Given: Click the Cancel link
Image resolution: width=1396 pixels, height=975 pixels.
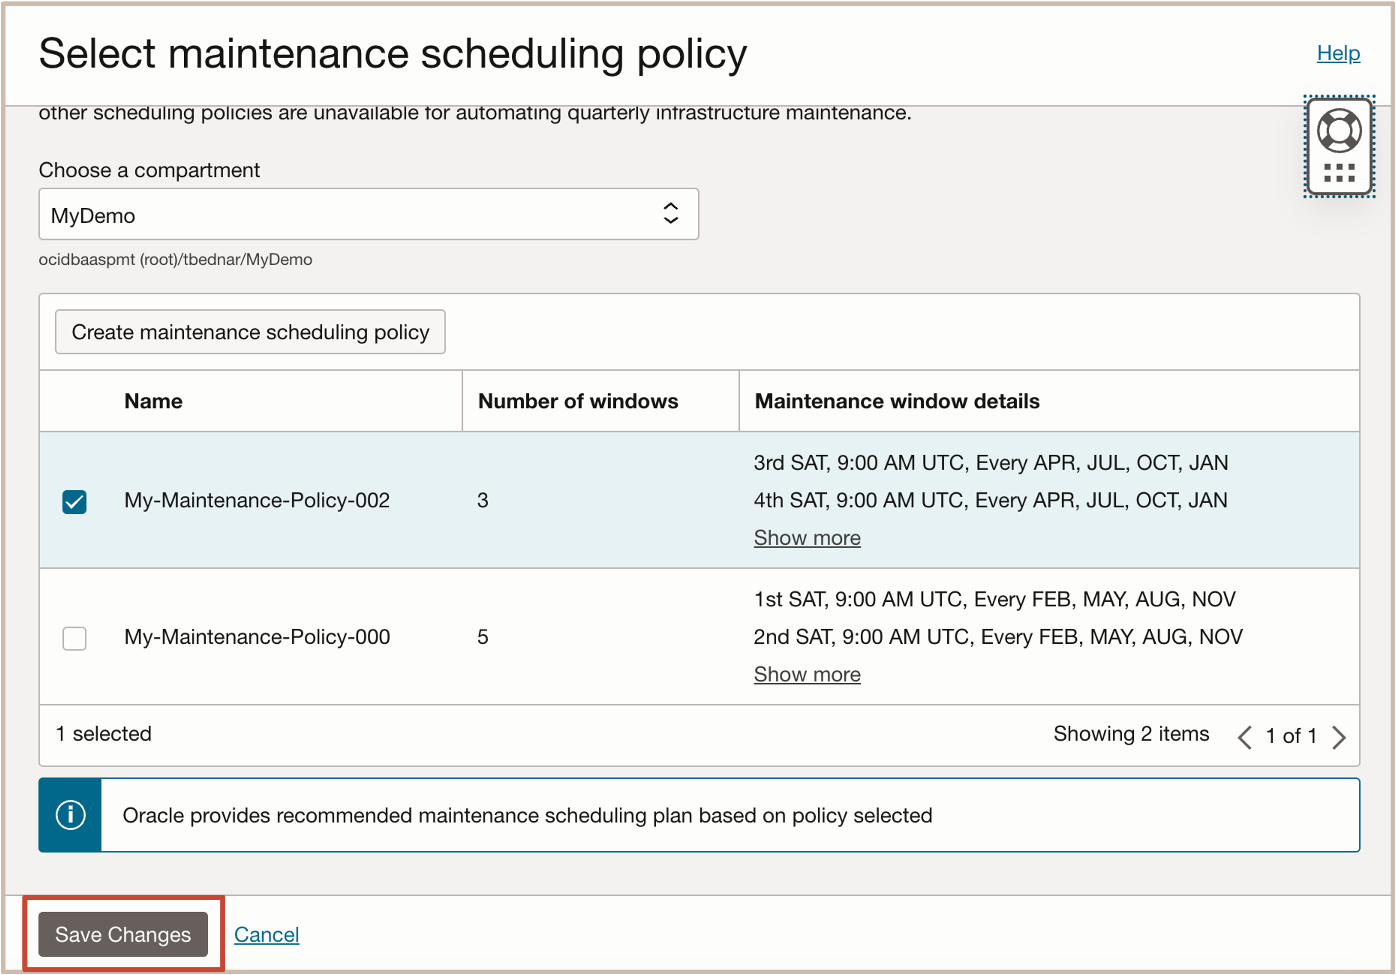Looking at the screenshot, I should (266, 934).
